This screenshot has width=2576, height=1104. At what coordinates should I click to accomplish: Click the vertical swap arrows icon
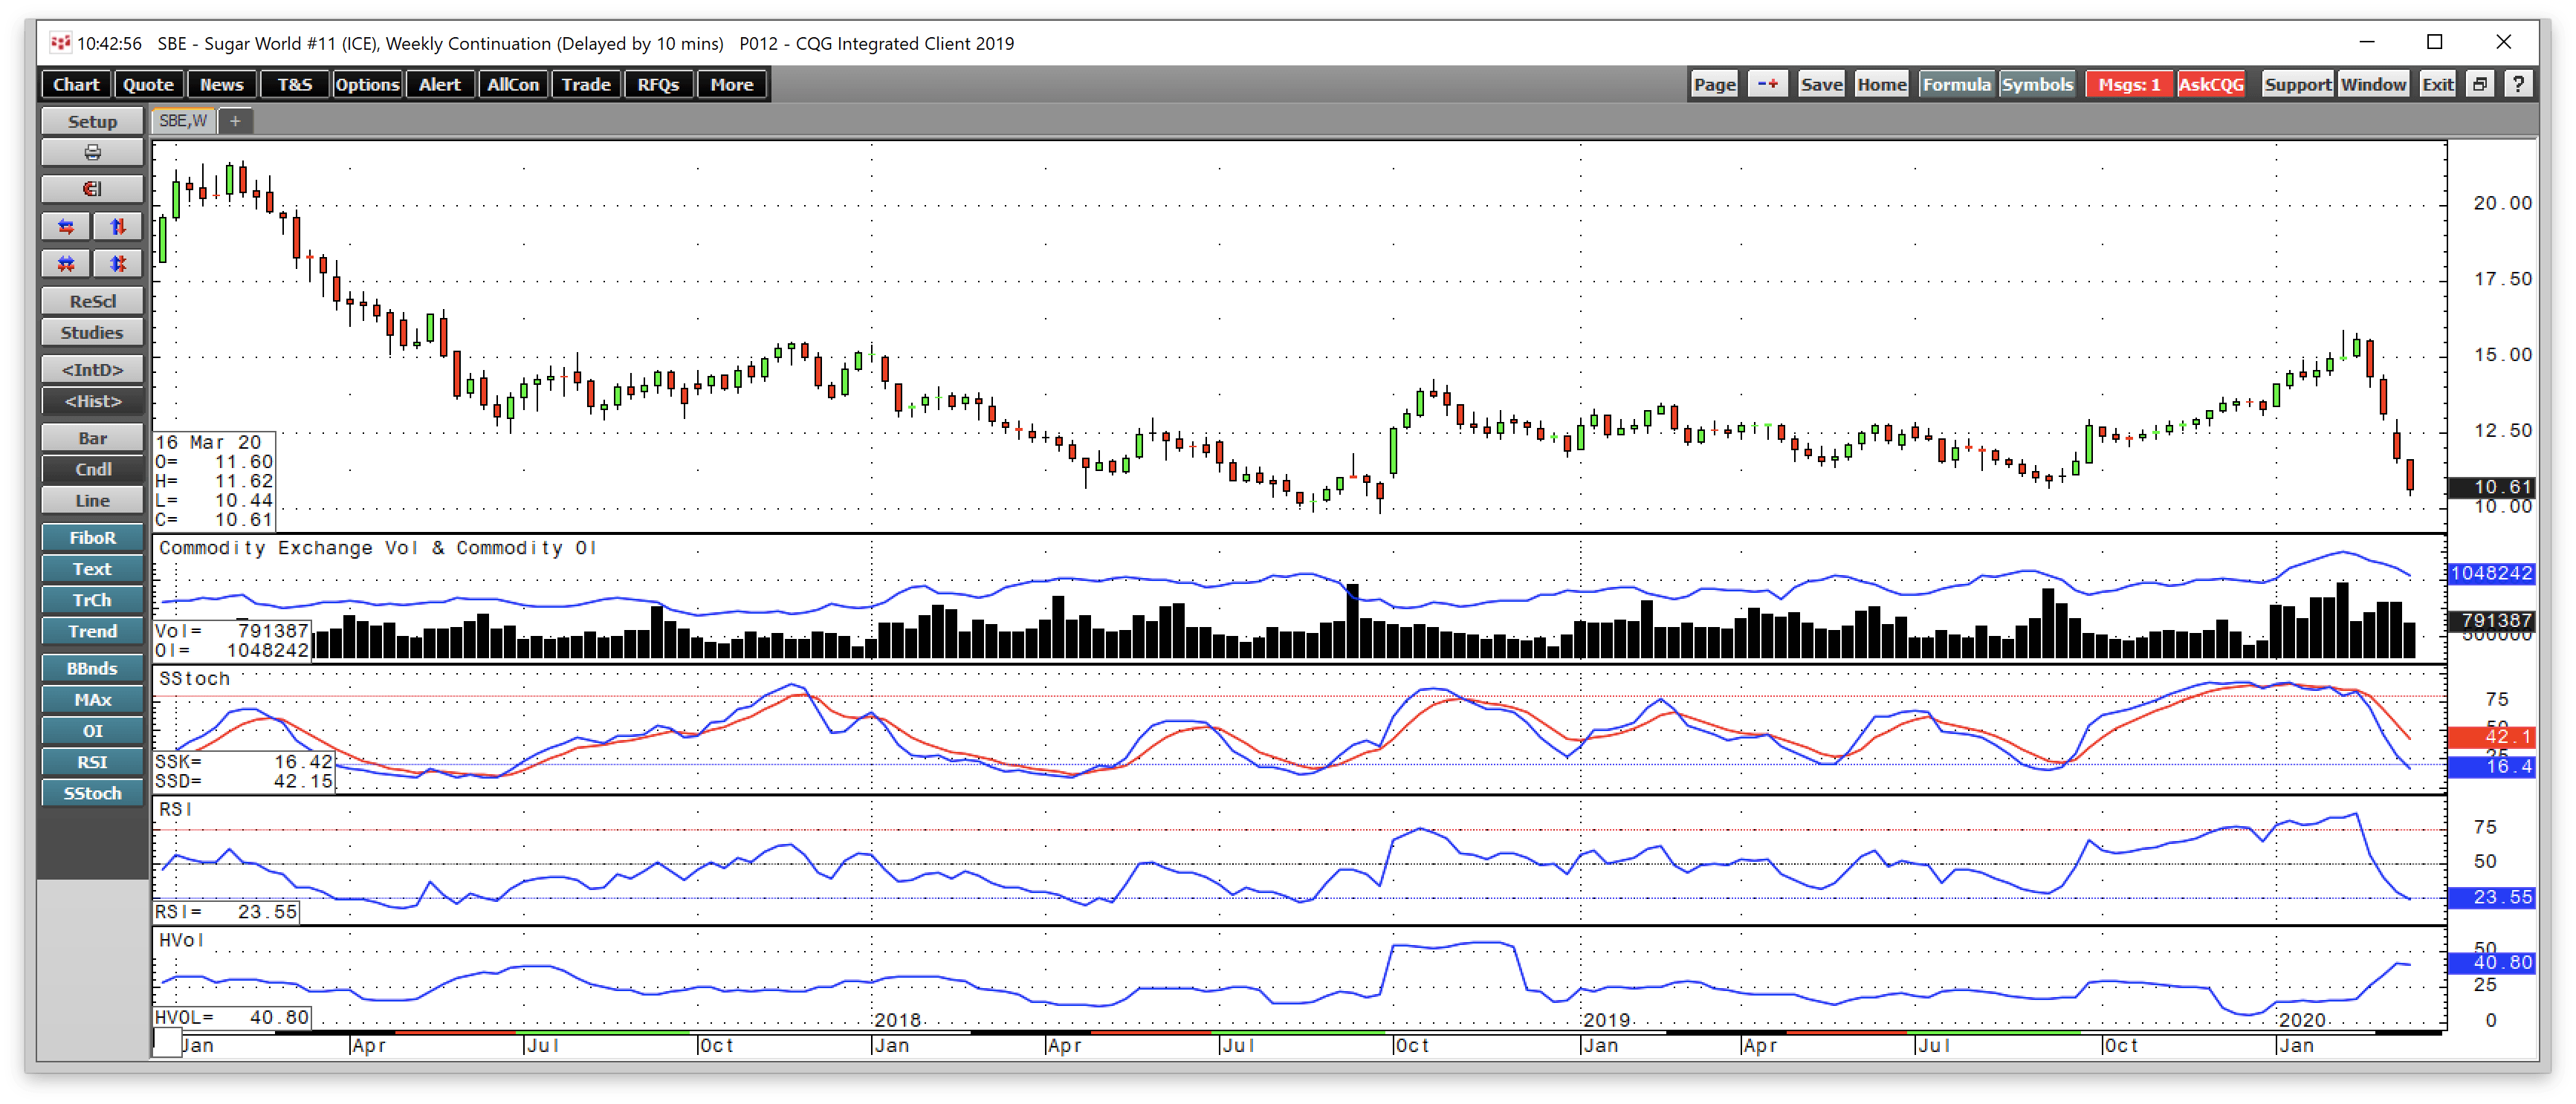pos(118,227)
